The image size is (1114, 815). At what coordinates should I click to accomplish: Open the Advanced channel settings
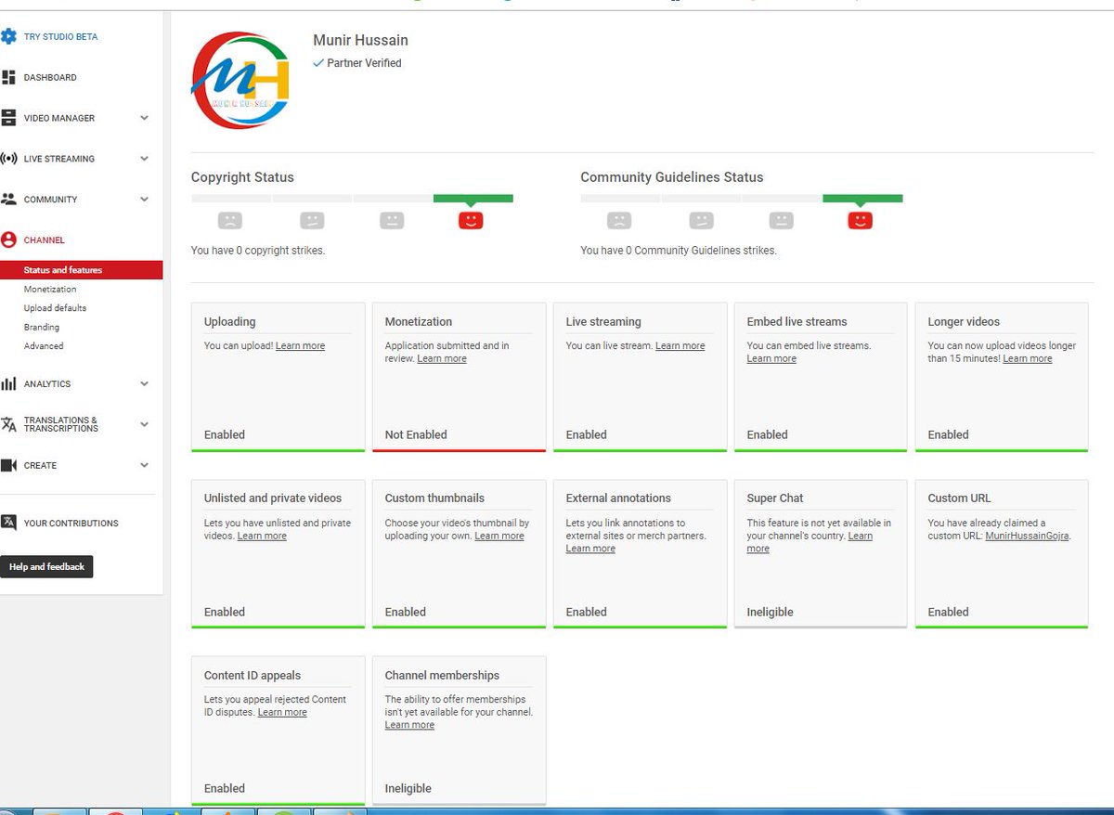(44, 346)
